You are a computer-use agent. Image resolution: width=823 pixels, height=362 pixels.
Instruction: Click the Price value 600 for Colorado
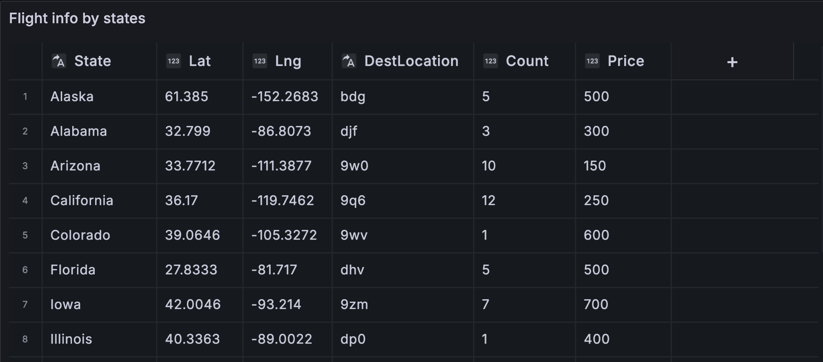click(598, 235)
